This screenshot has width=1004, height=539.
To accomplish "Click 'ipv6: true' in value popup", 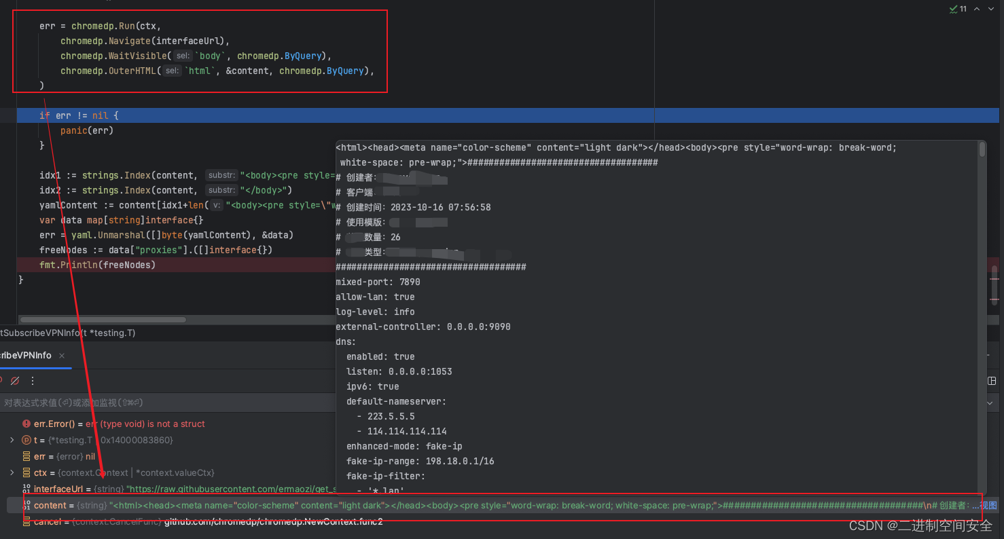I will [x=373, y=386].
